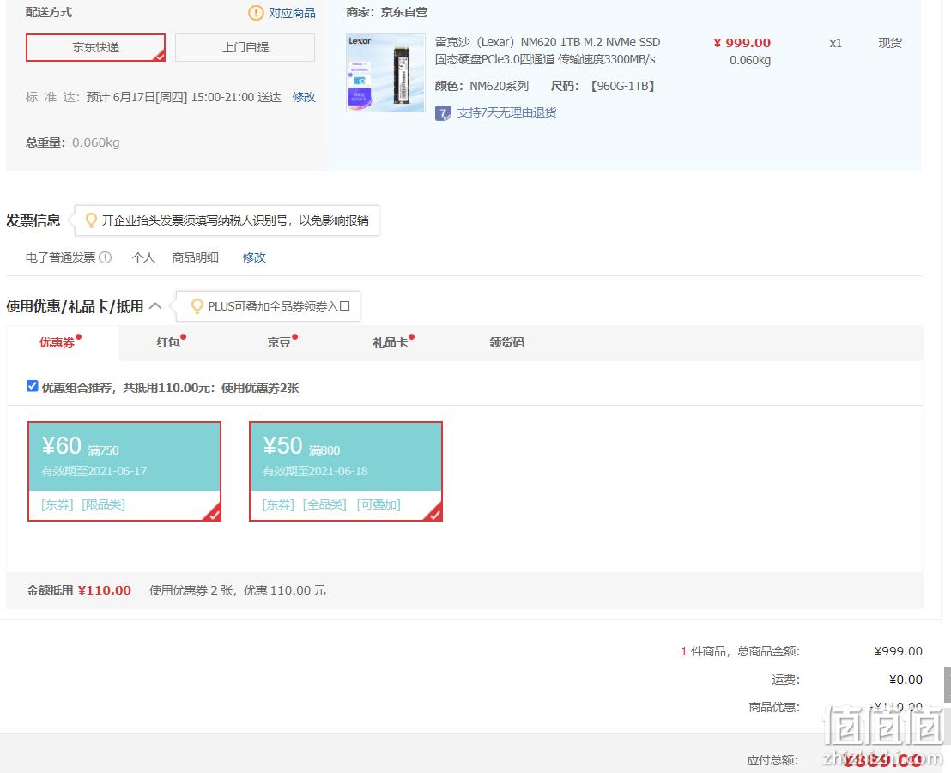Click 使用优惠券 2 张 summary text
Image resolution: width=951 pixels, height=773 pixels.
[191, 590]
